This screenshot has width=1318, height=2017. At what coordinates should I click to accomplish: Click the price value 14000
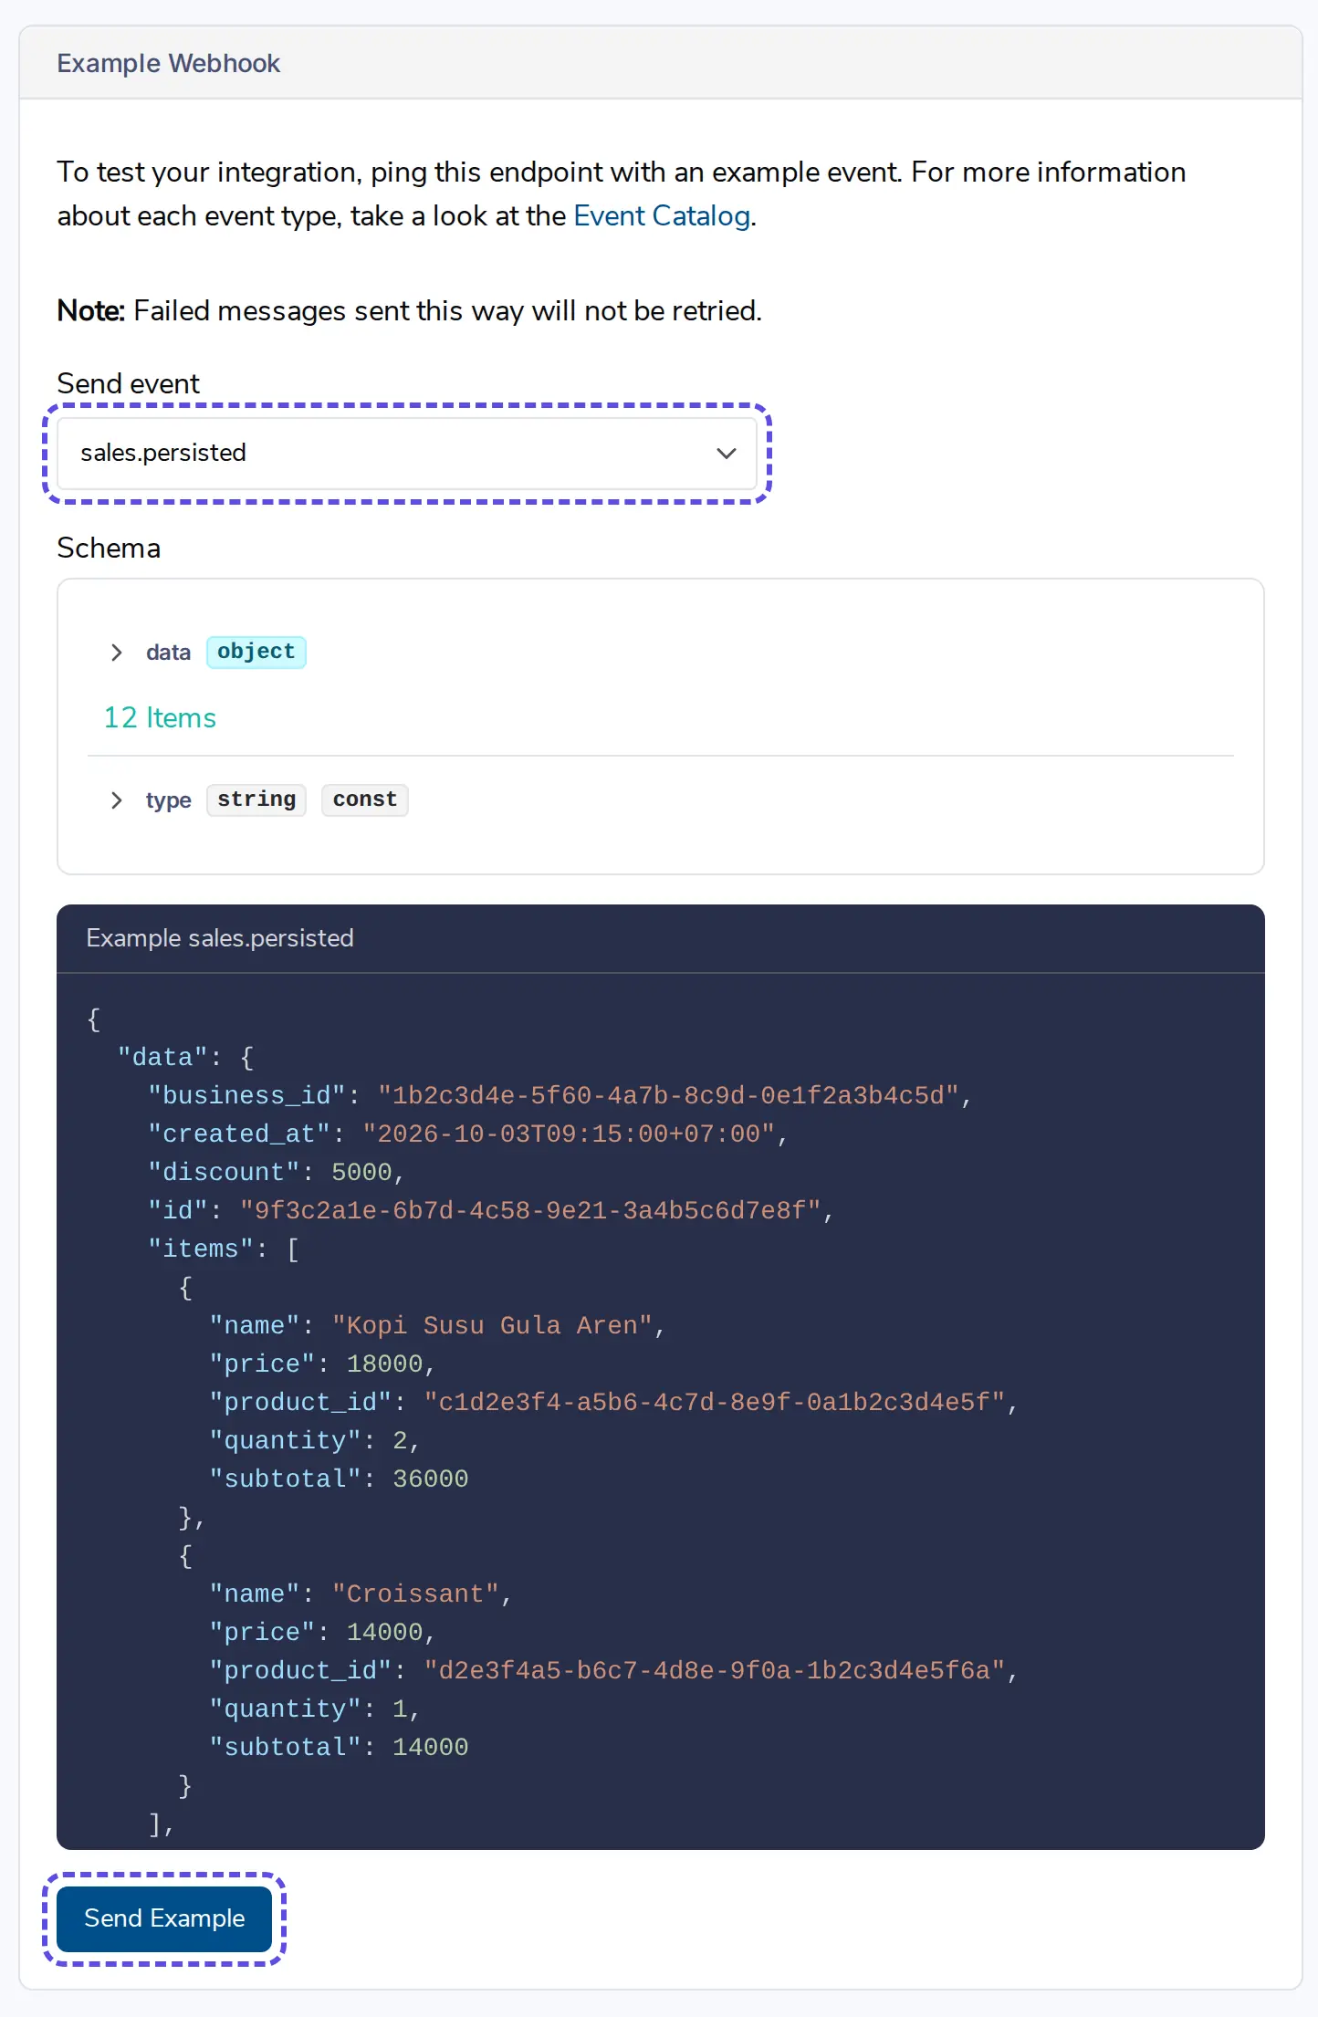click(384, 1632)
